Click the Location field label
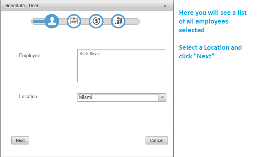Viewport: 257px width, 157px height. pos(28,96)
